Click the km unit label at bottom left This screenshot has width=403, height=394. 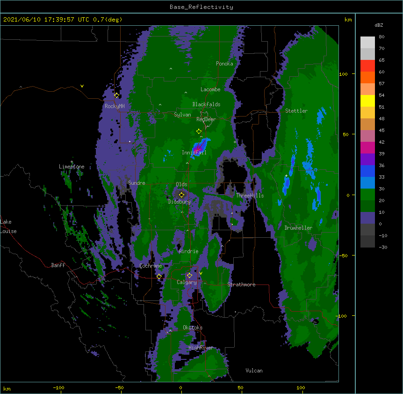click(x=7, y=388)
